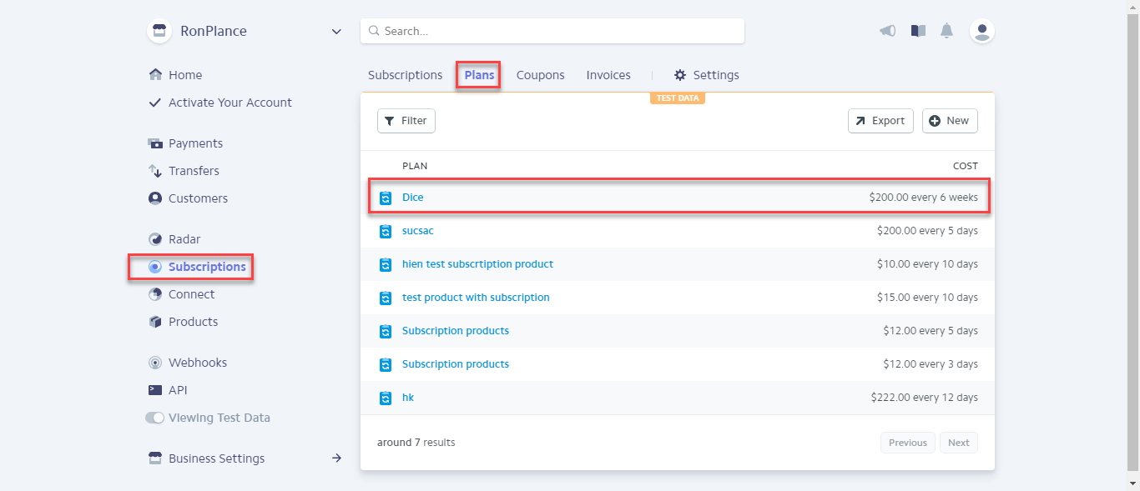Image resolution: width=1140 pixels, height=491 pixels.
Task: Switch to the Coupons tab
Action: click(540, 75)
